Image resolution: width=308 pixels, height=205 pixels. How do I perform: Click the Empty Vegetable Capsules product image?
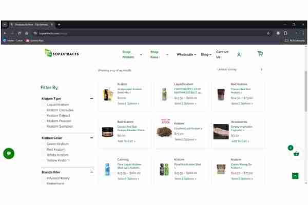(x=221, y=132)
